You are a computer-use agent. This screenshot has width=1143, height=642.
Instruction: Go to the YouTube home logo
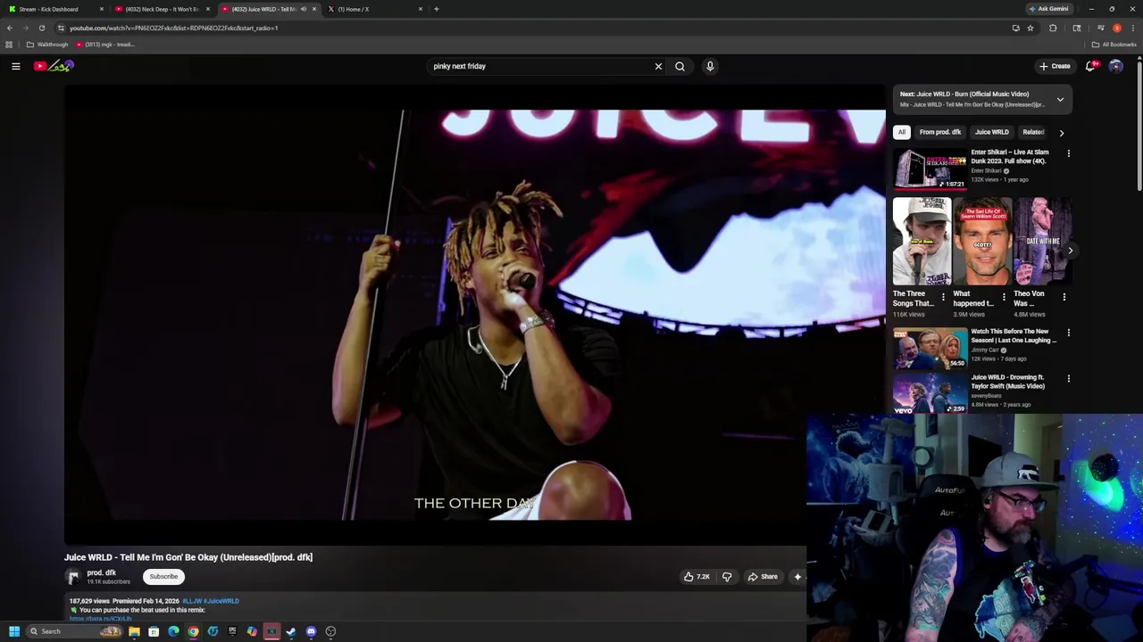[x=54, y=66]
